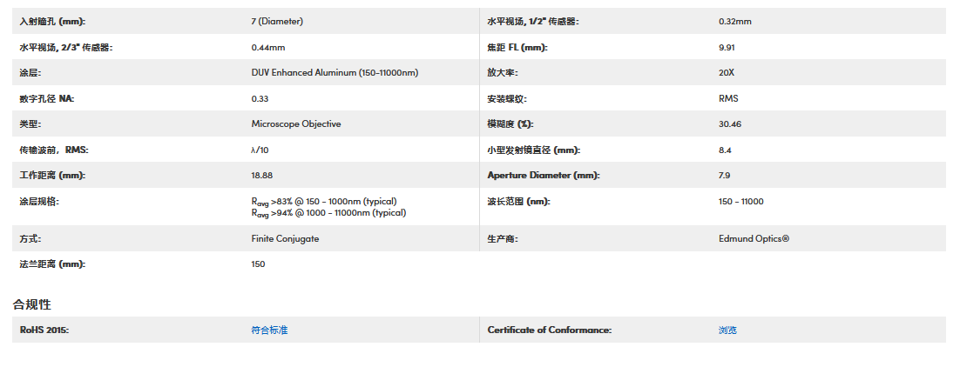This screenshot has width=960, height=367.
Task: Open the 符合标准 RoHS link
Action: [269, 330]
